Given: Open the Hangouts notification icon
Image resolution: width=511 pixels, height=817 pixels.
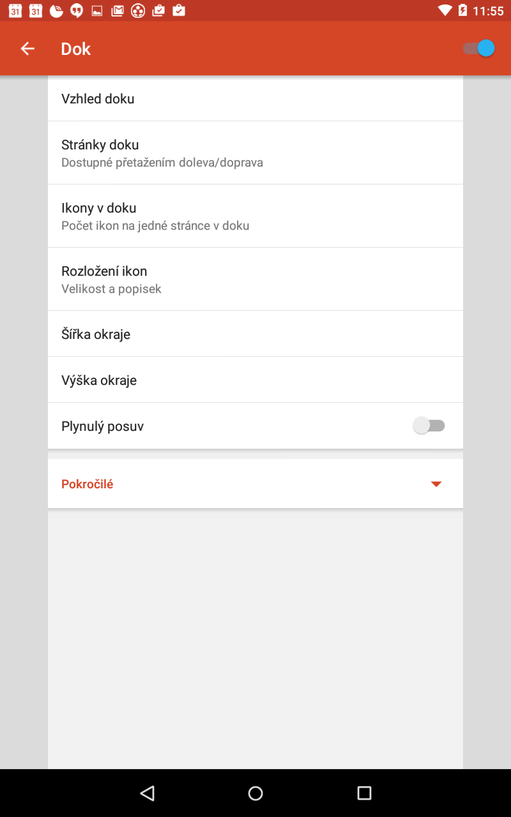Looking at the screenshot, I should [77, 10].
